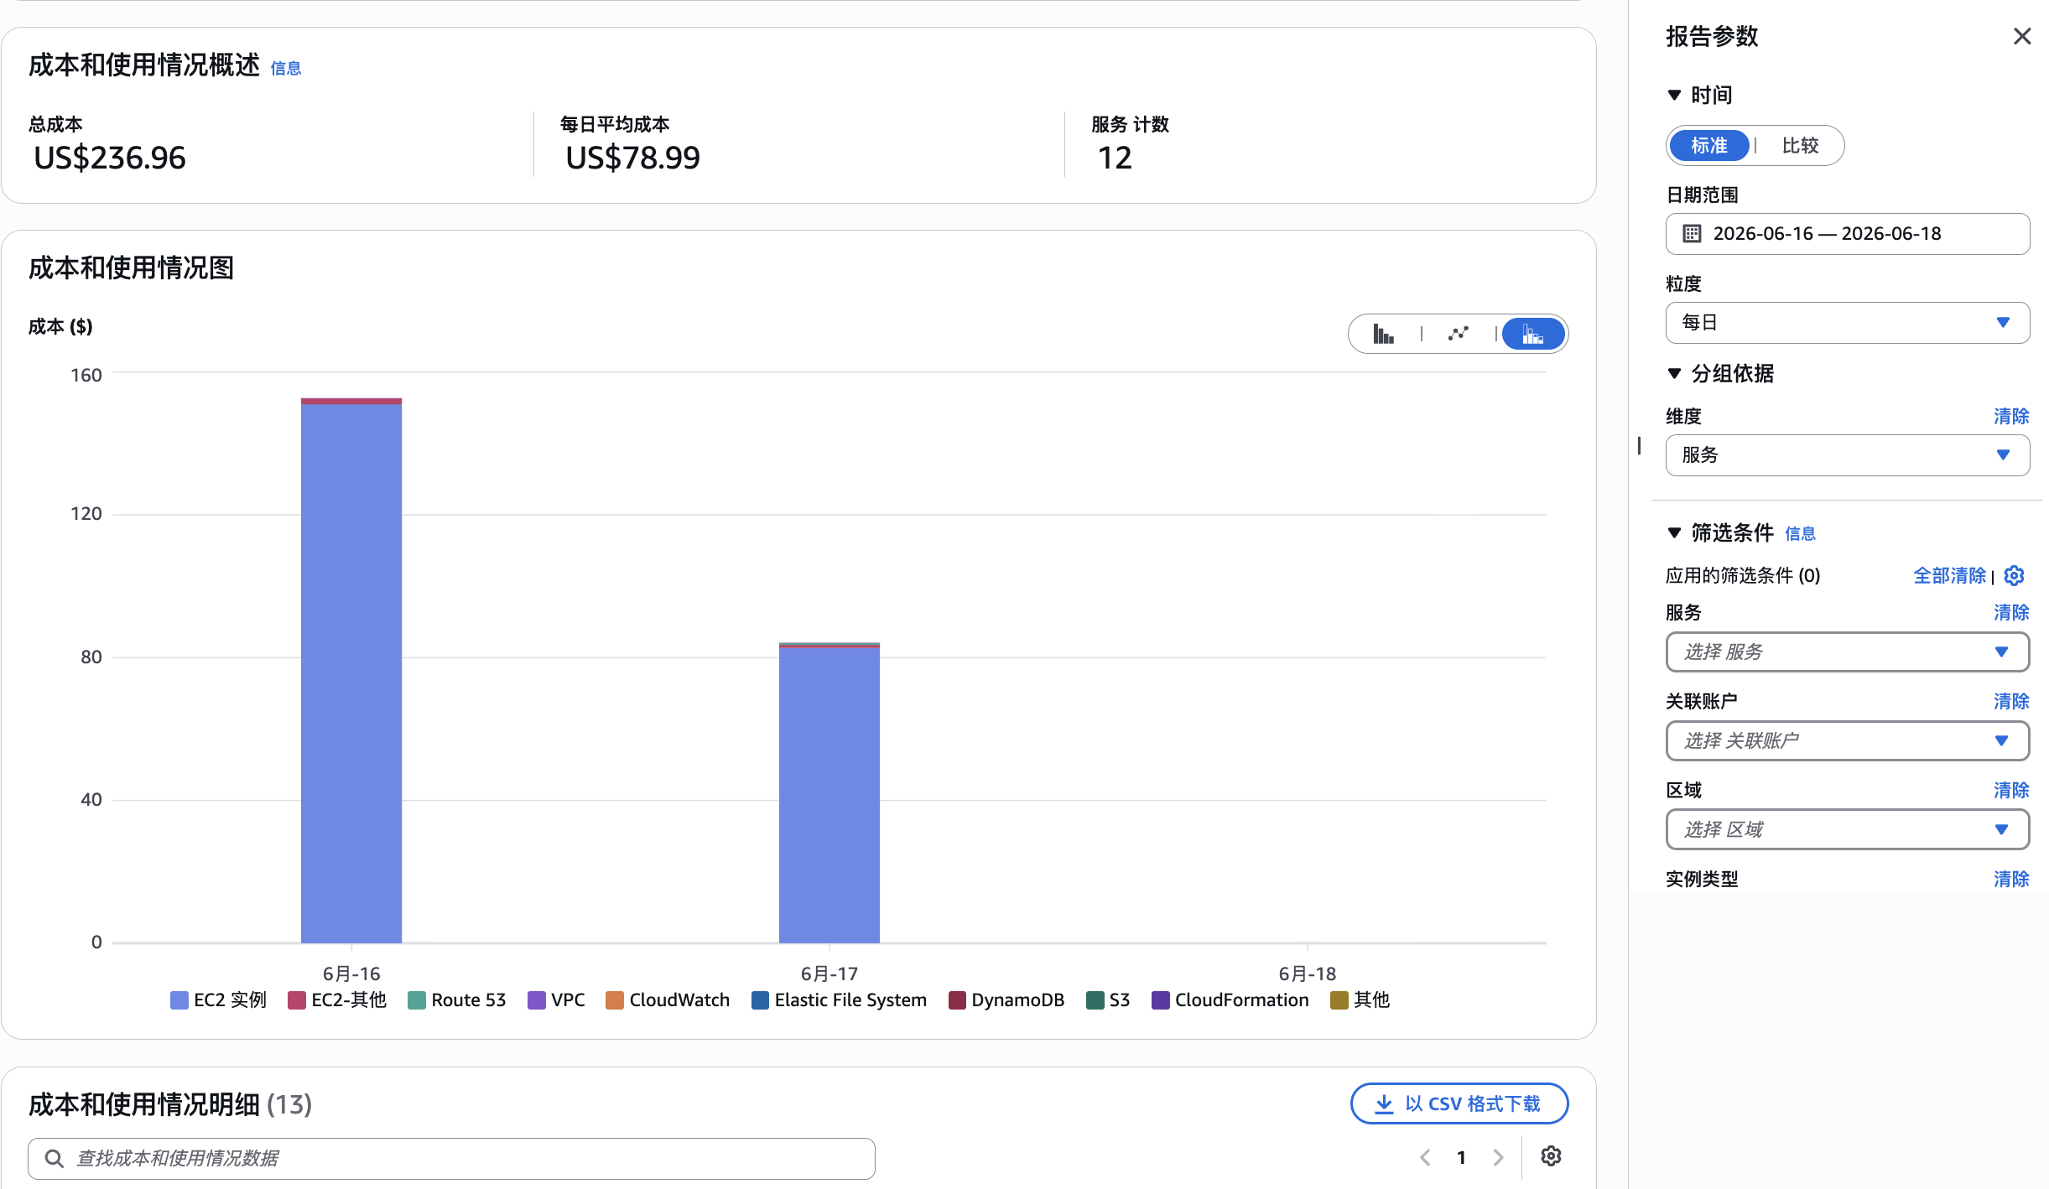This screenshot has height=1189, width=2049.
Task: Switch chart to bar chart view
Action: point(1384,335)
